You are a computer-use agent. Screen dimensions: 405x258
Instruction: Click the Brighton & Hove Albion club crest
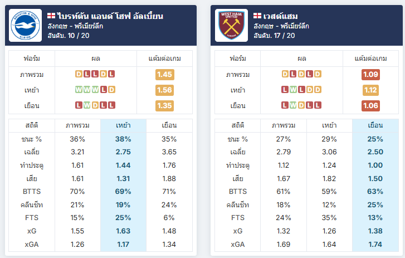click(25, 25)
